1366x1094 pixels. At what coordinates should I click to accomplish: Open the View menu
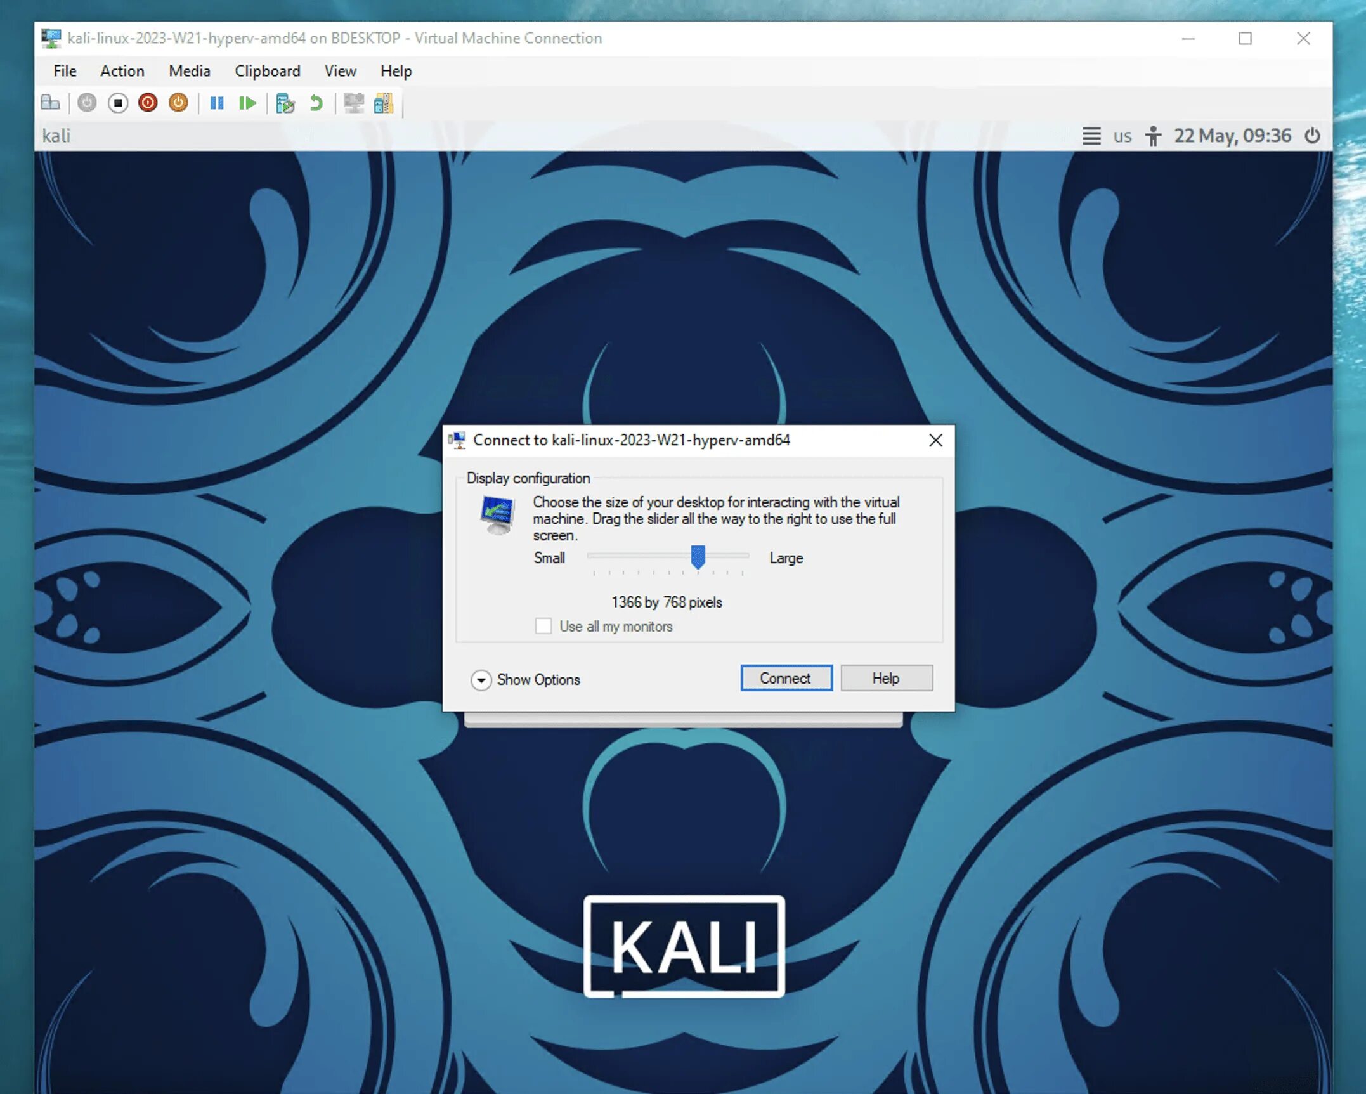[x=341, y=71]
